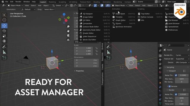The width and height of the screenshot is (190, 106).
Task: Click the Z axis on navigation gizmo
Action: click(x=64, y=14)
